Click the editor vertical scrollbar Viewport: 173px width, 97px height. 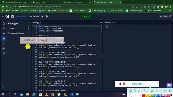tap(101, 28)
